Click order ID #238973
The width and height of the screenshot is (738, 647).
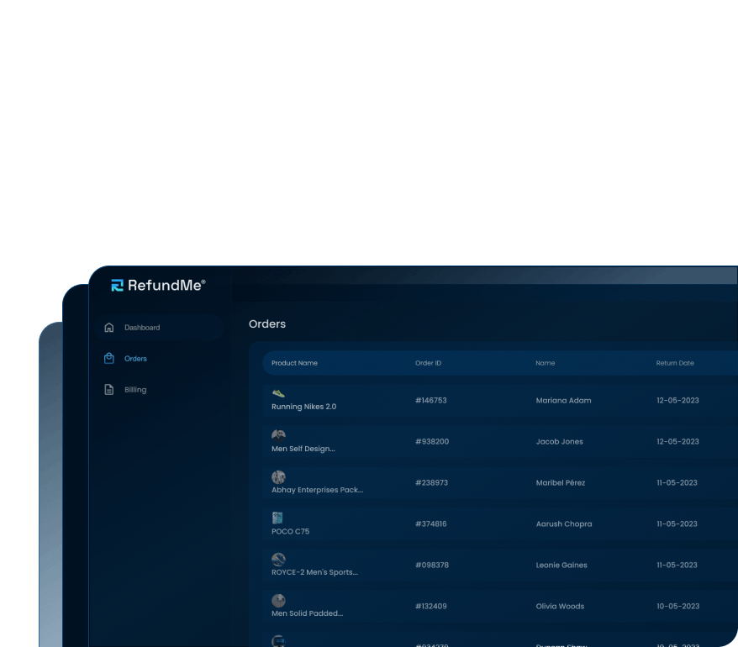click(x=431, y=483)
